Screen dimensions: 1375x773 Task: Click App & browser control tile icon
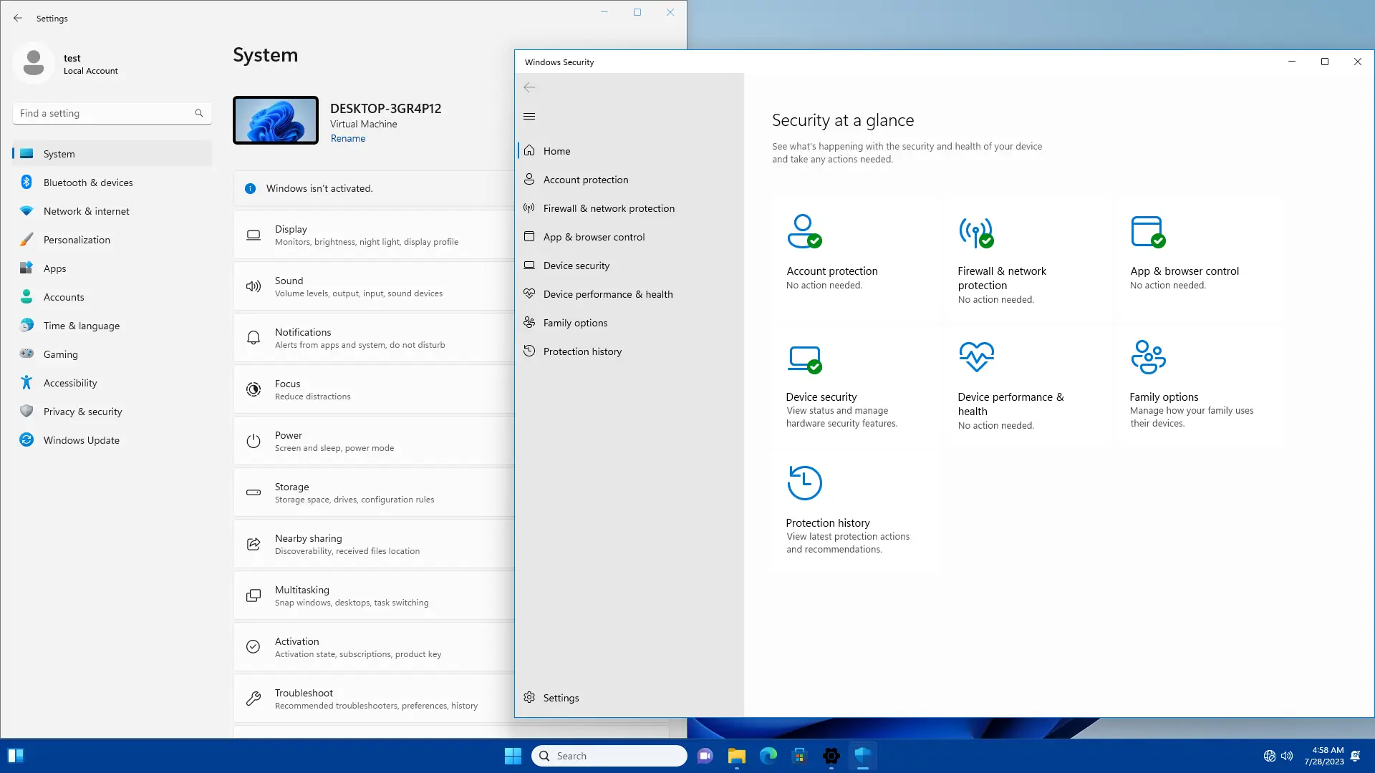tap(1147, 231)
